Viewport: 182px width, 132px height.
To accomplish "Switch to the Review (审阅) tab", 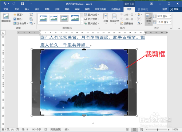I will (x=77, y=9).
